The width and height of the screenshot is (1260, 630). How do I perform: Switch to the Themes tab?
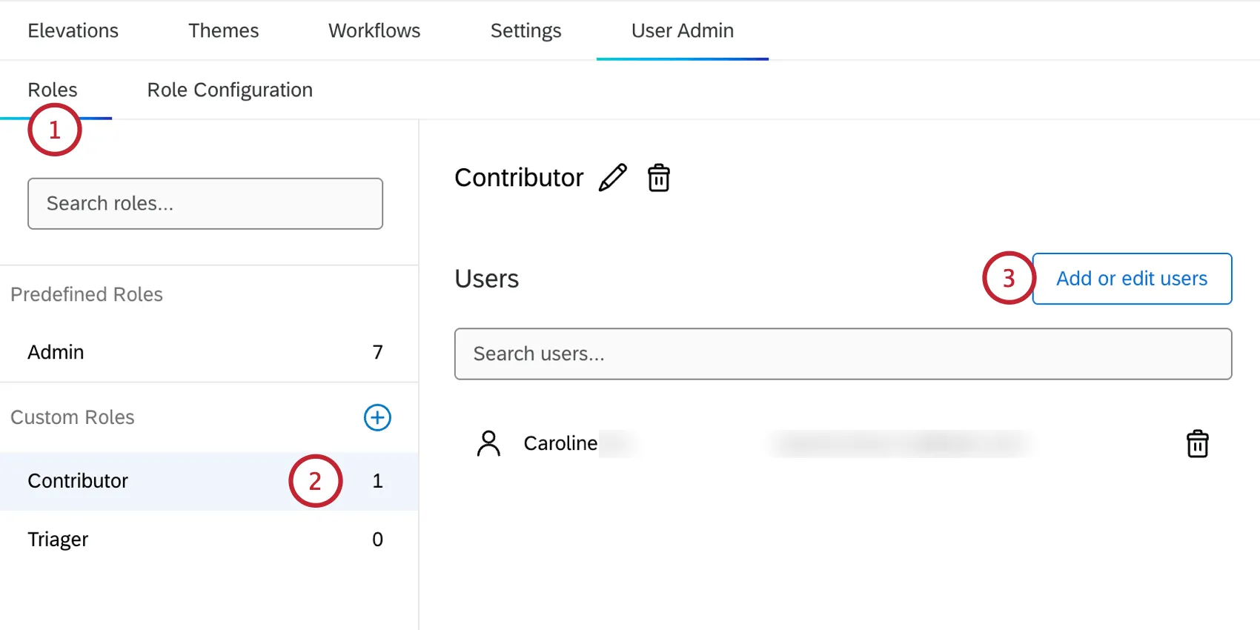223,30
